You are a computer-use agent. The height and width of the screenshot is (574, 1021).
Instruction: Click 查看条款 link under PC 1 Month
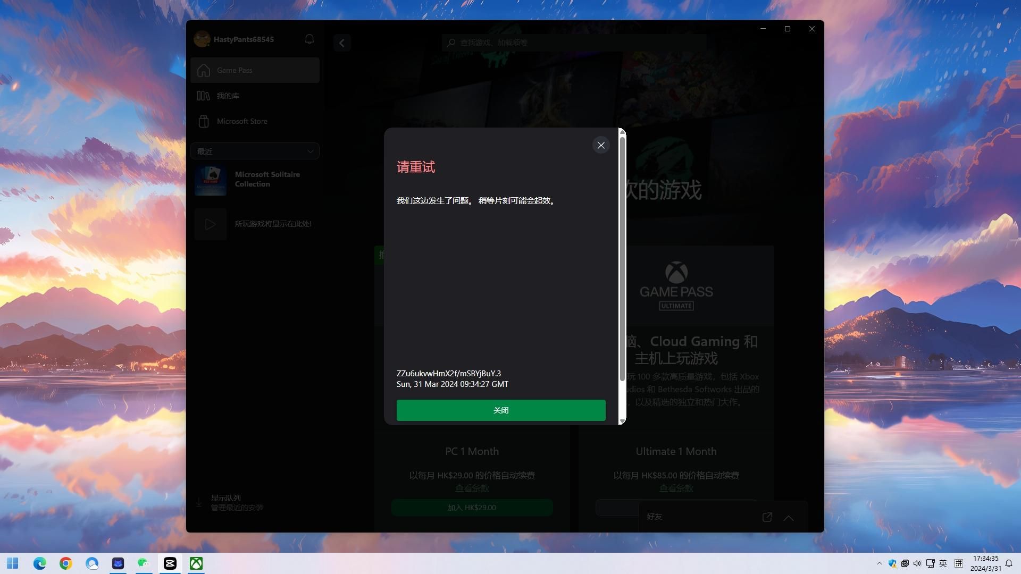[472, 488]
